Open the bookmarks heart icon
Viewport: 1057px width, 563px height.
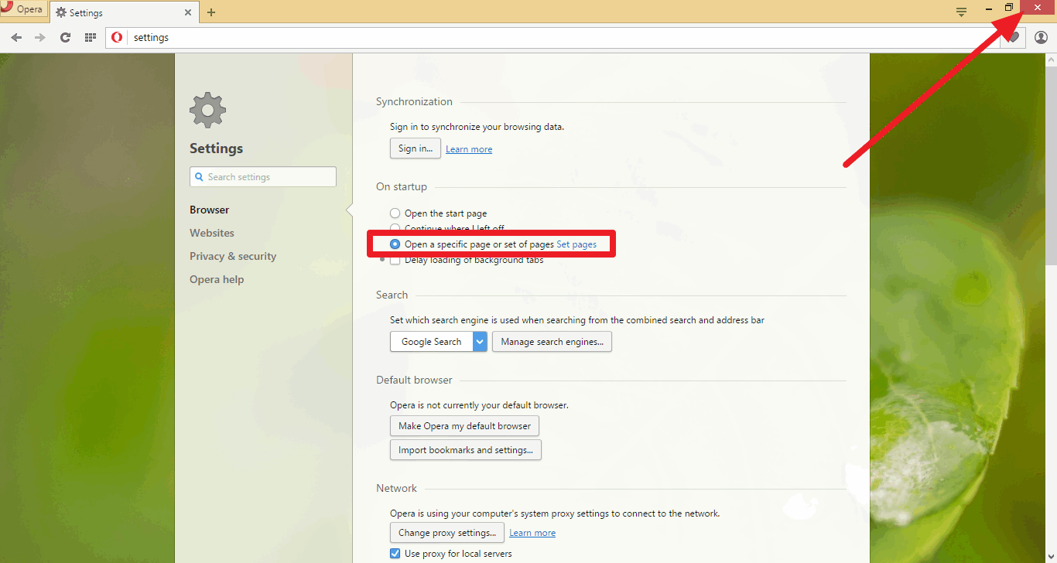click(x=1012, y=36)
